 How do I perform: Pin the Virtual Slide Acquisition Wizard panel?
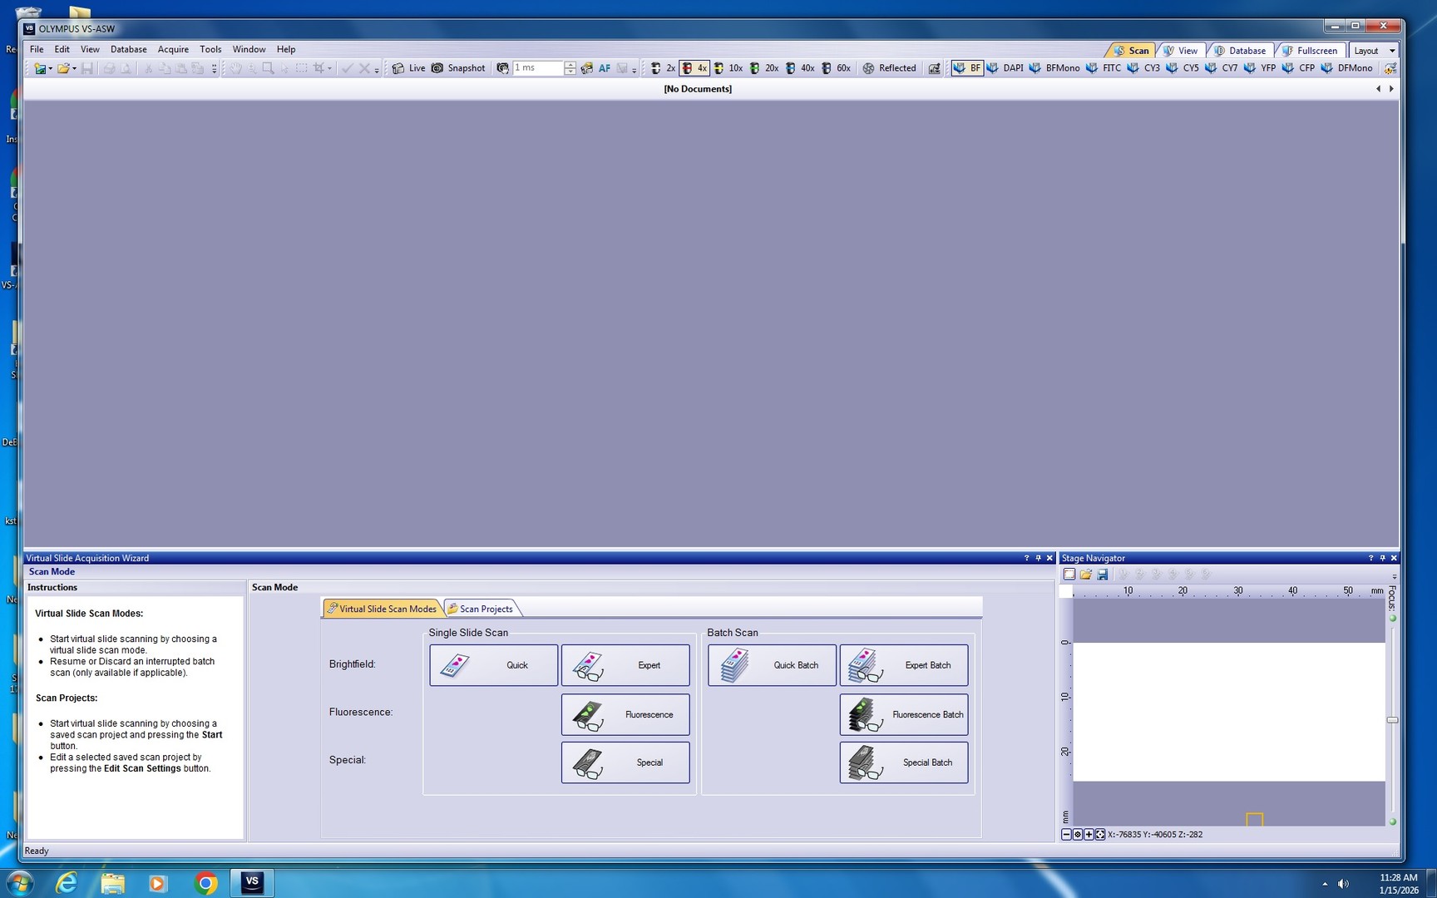point(1038,558)
